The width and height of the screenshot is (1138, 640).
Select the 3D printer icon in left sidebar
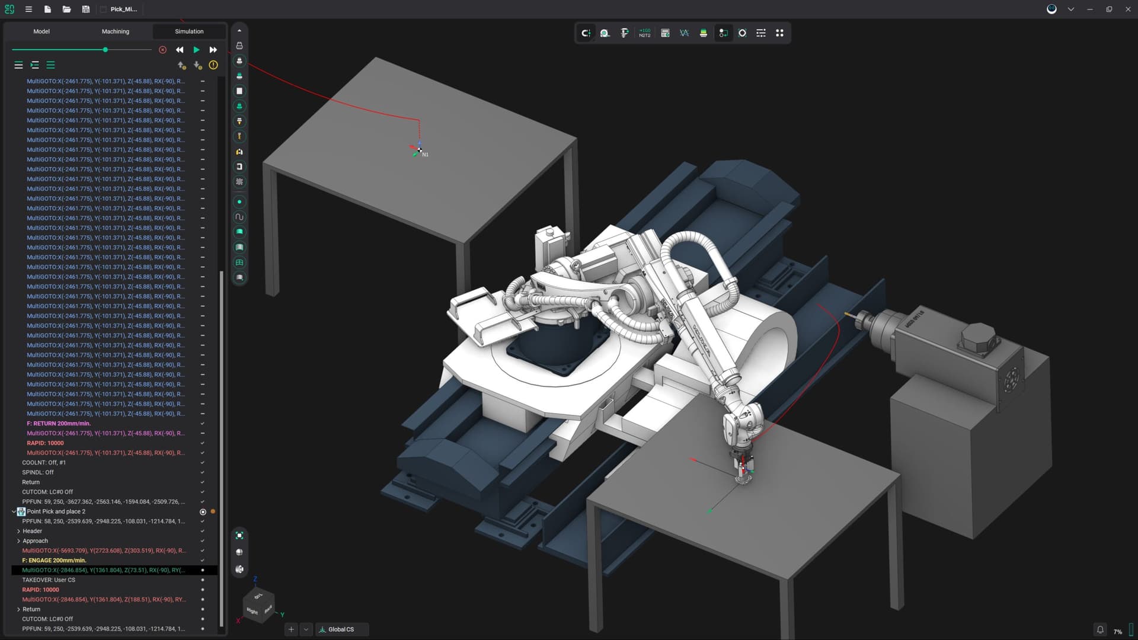tap(239, 45)
